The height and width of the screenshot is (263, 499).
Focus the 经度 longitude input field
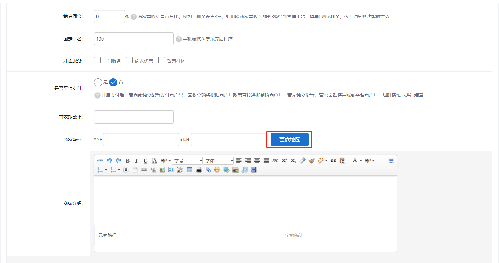(141, 140)
